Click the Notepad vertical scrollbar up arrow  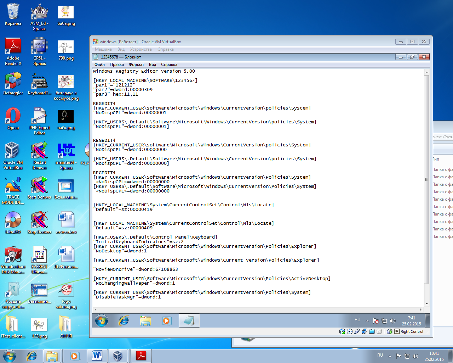[x=427, y=72]
